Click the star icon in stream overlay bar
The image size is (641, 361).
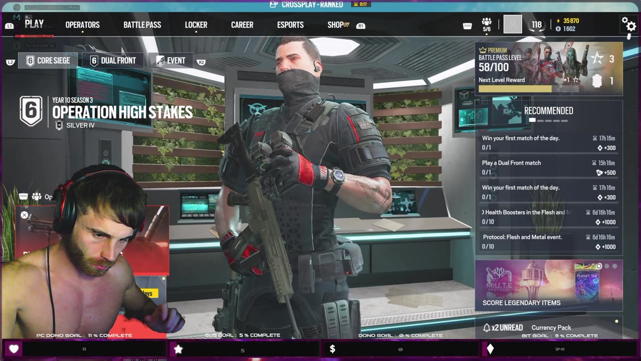[x=178, y=349]
